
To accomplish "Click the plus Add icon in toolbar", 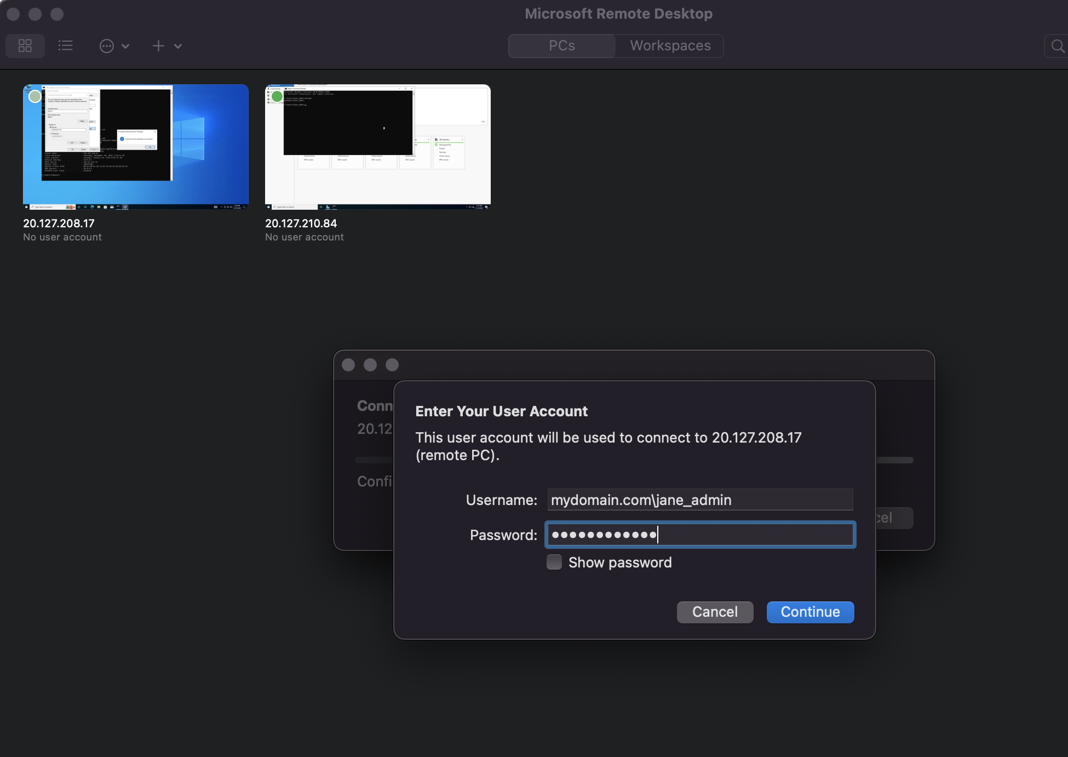I will (x=158, y=46).
